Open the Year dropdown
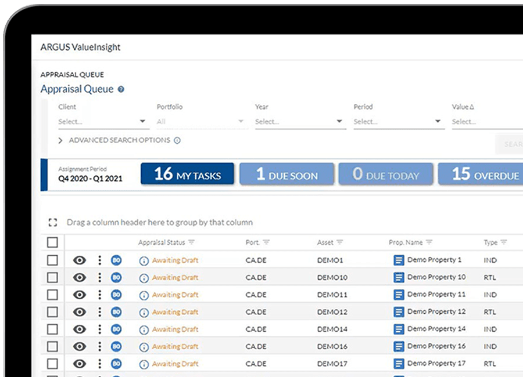The image size is (523, 377). point(299,122)
